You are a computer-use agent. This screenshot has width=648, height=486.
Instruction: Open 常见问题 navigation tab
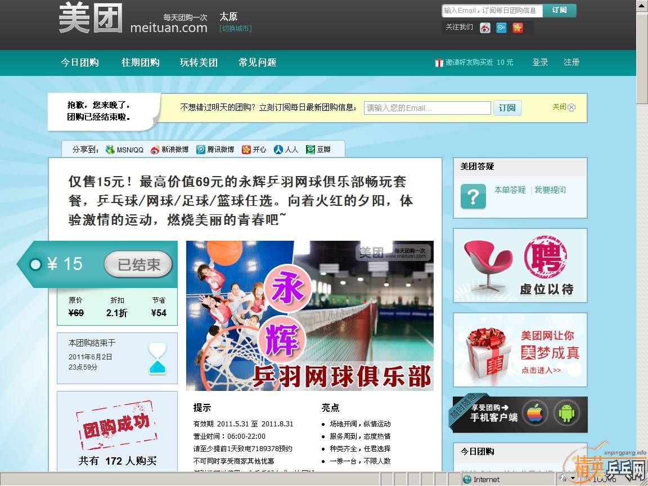click(x=258, y=62)
